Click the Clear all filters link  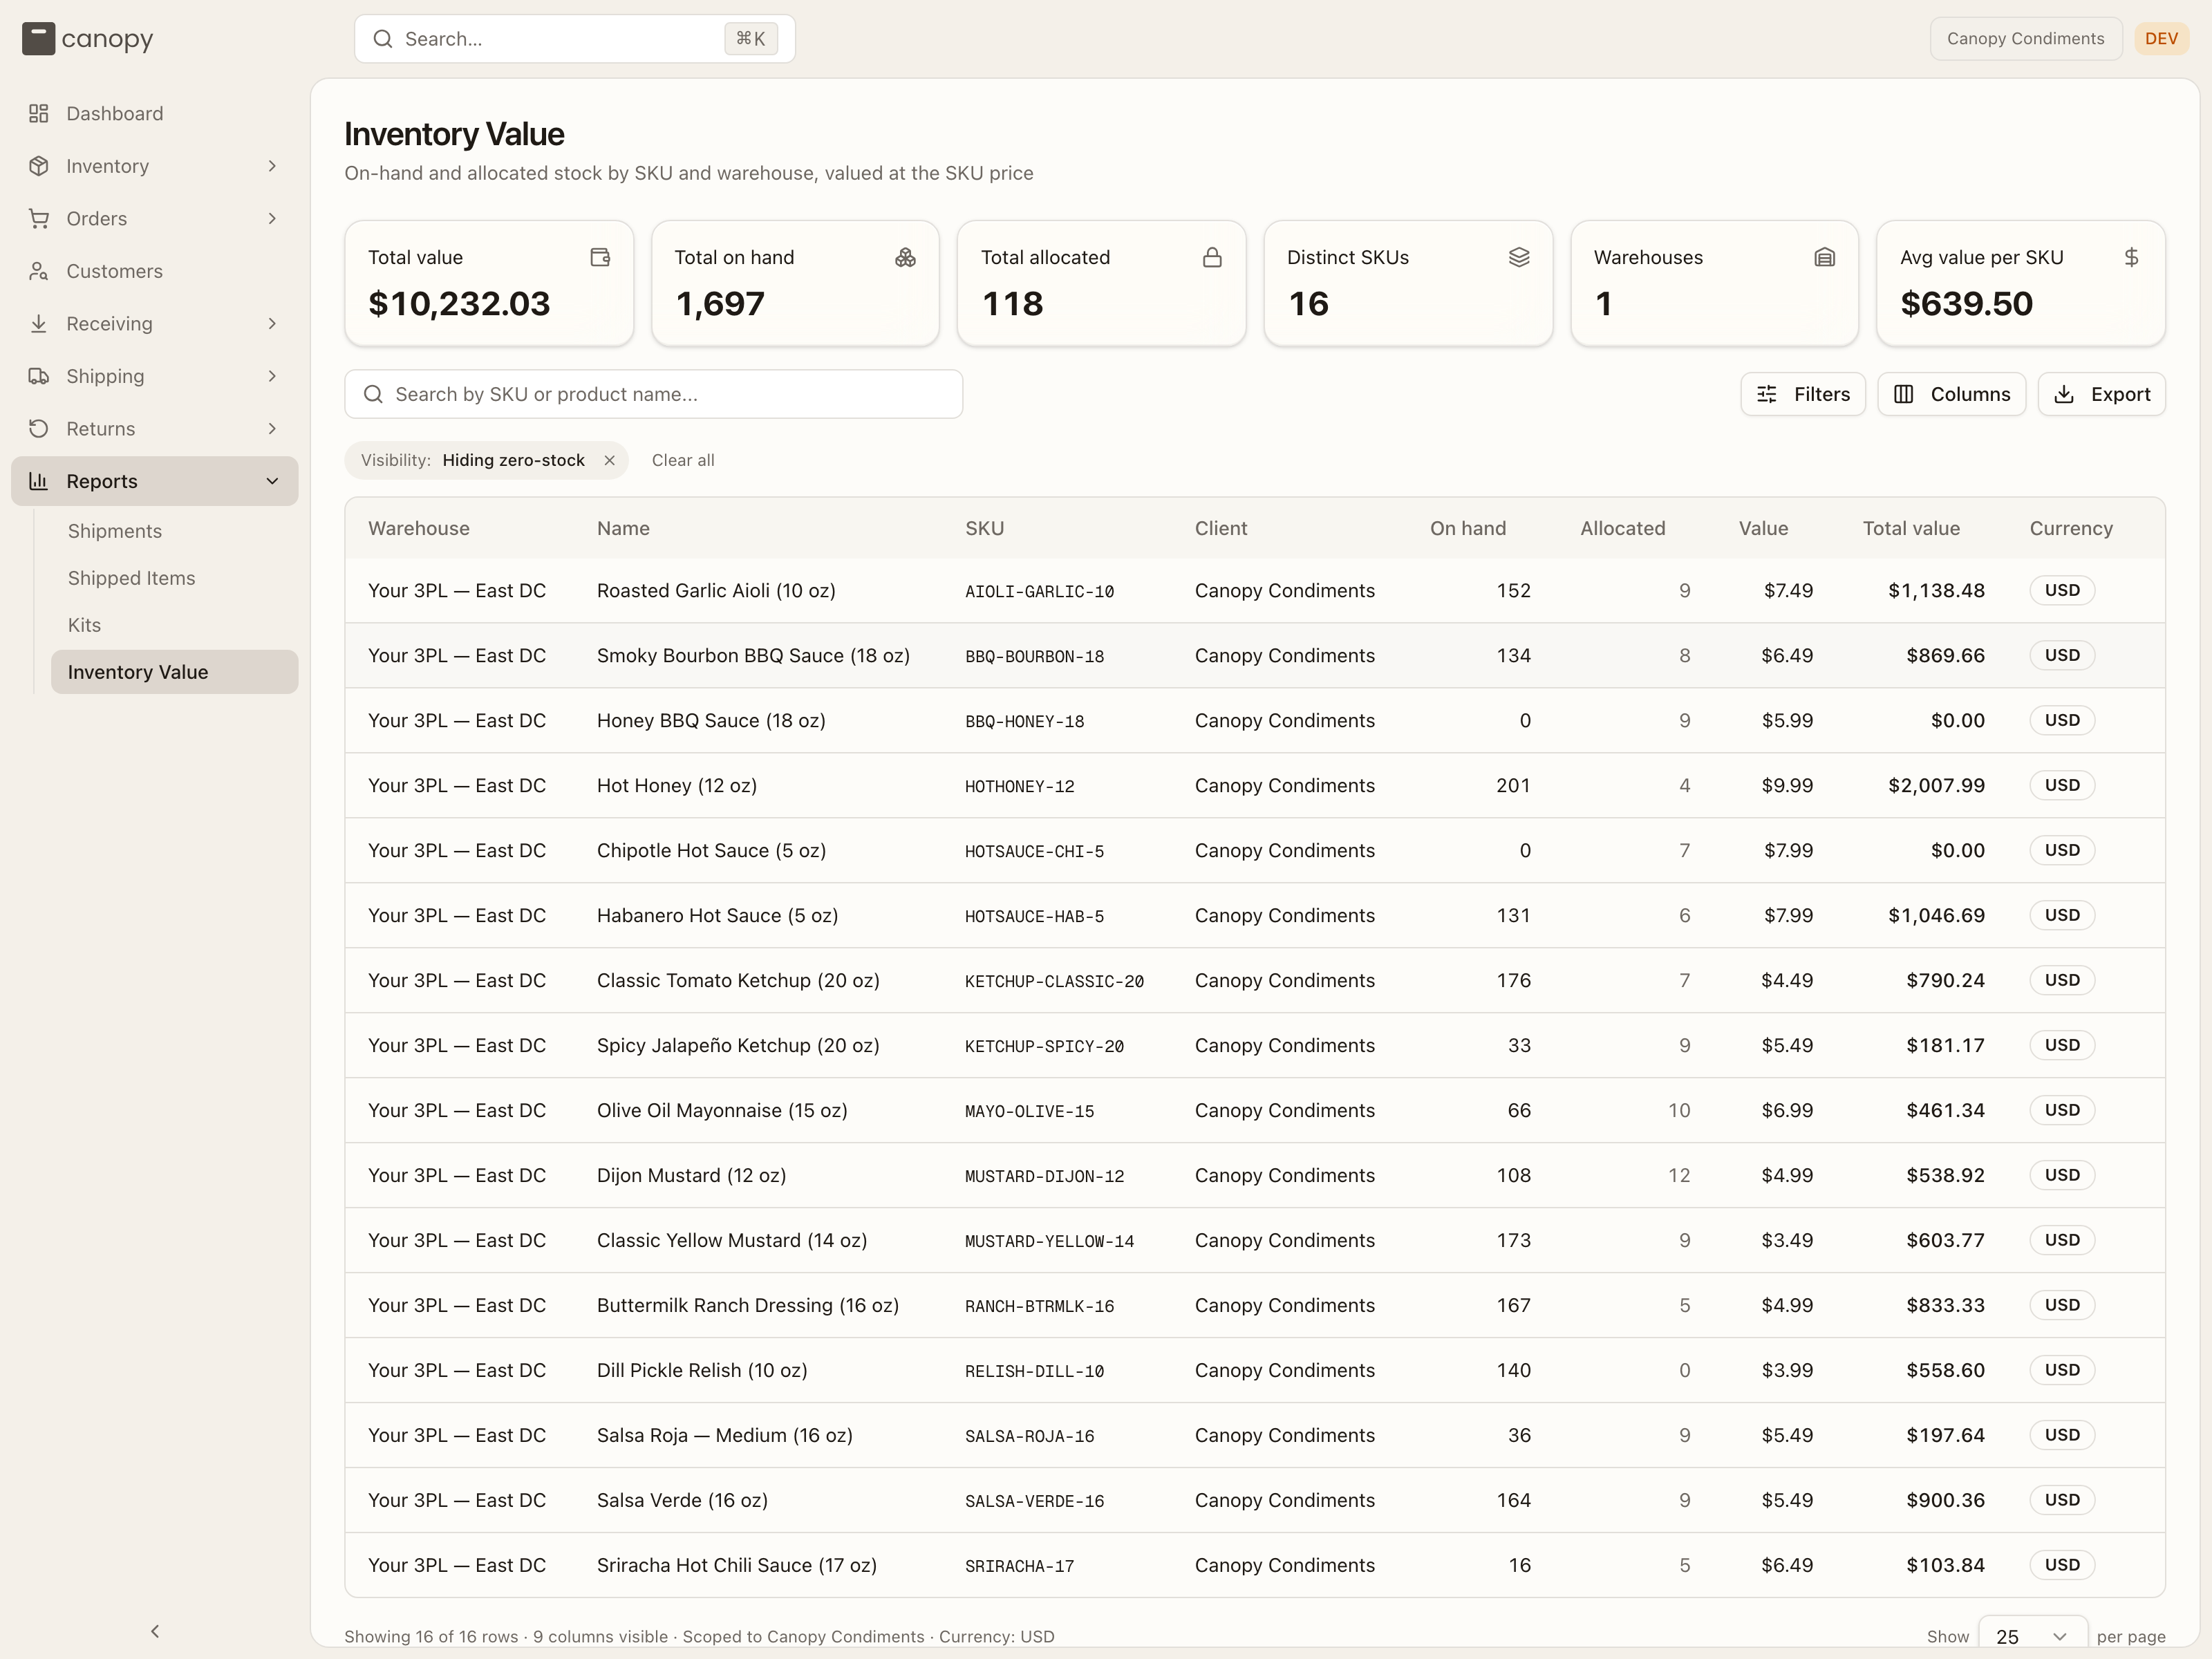683,460
